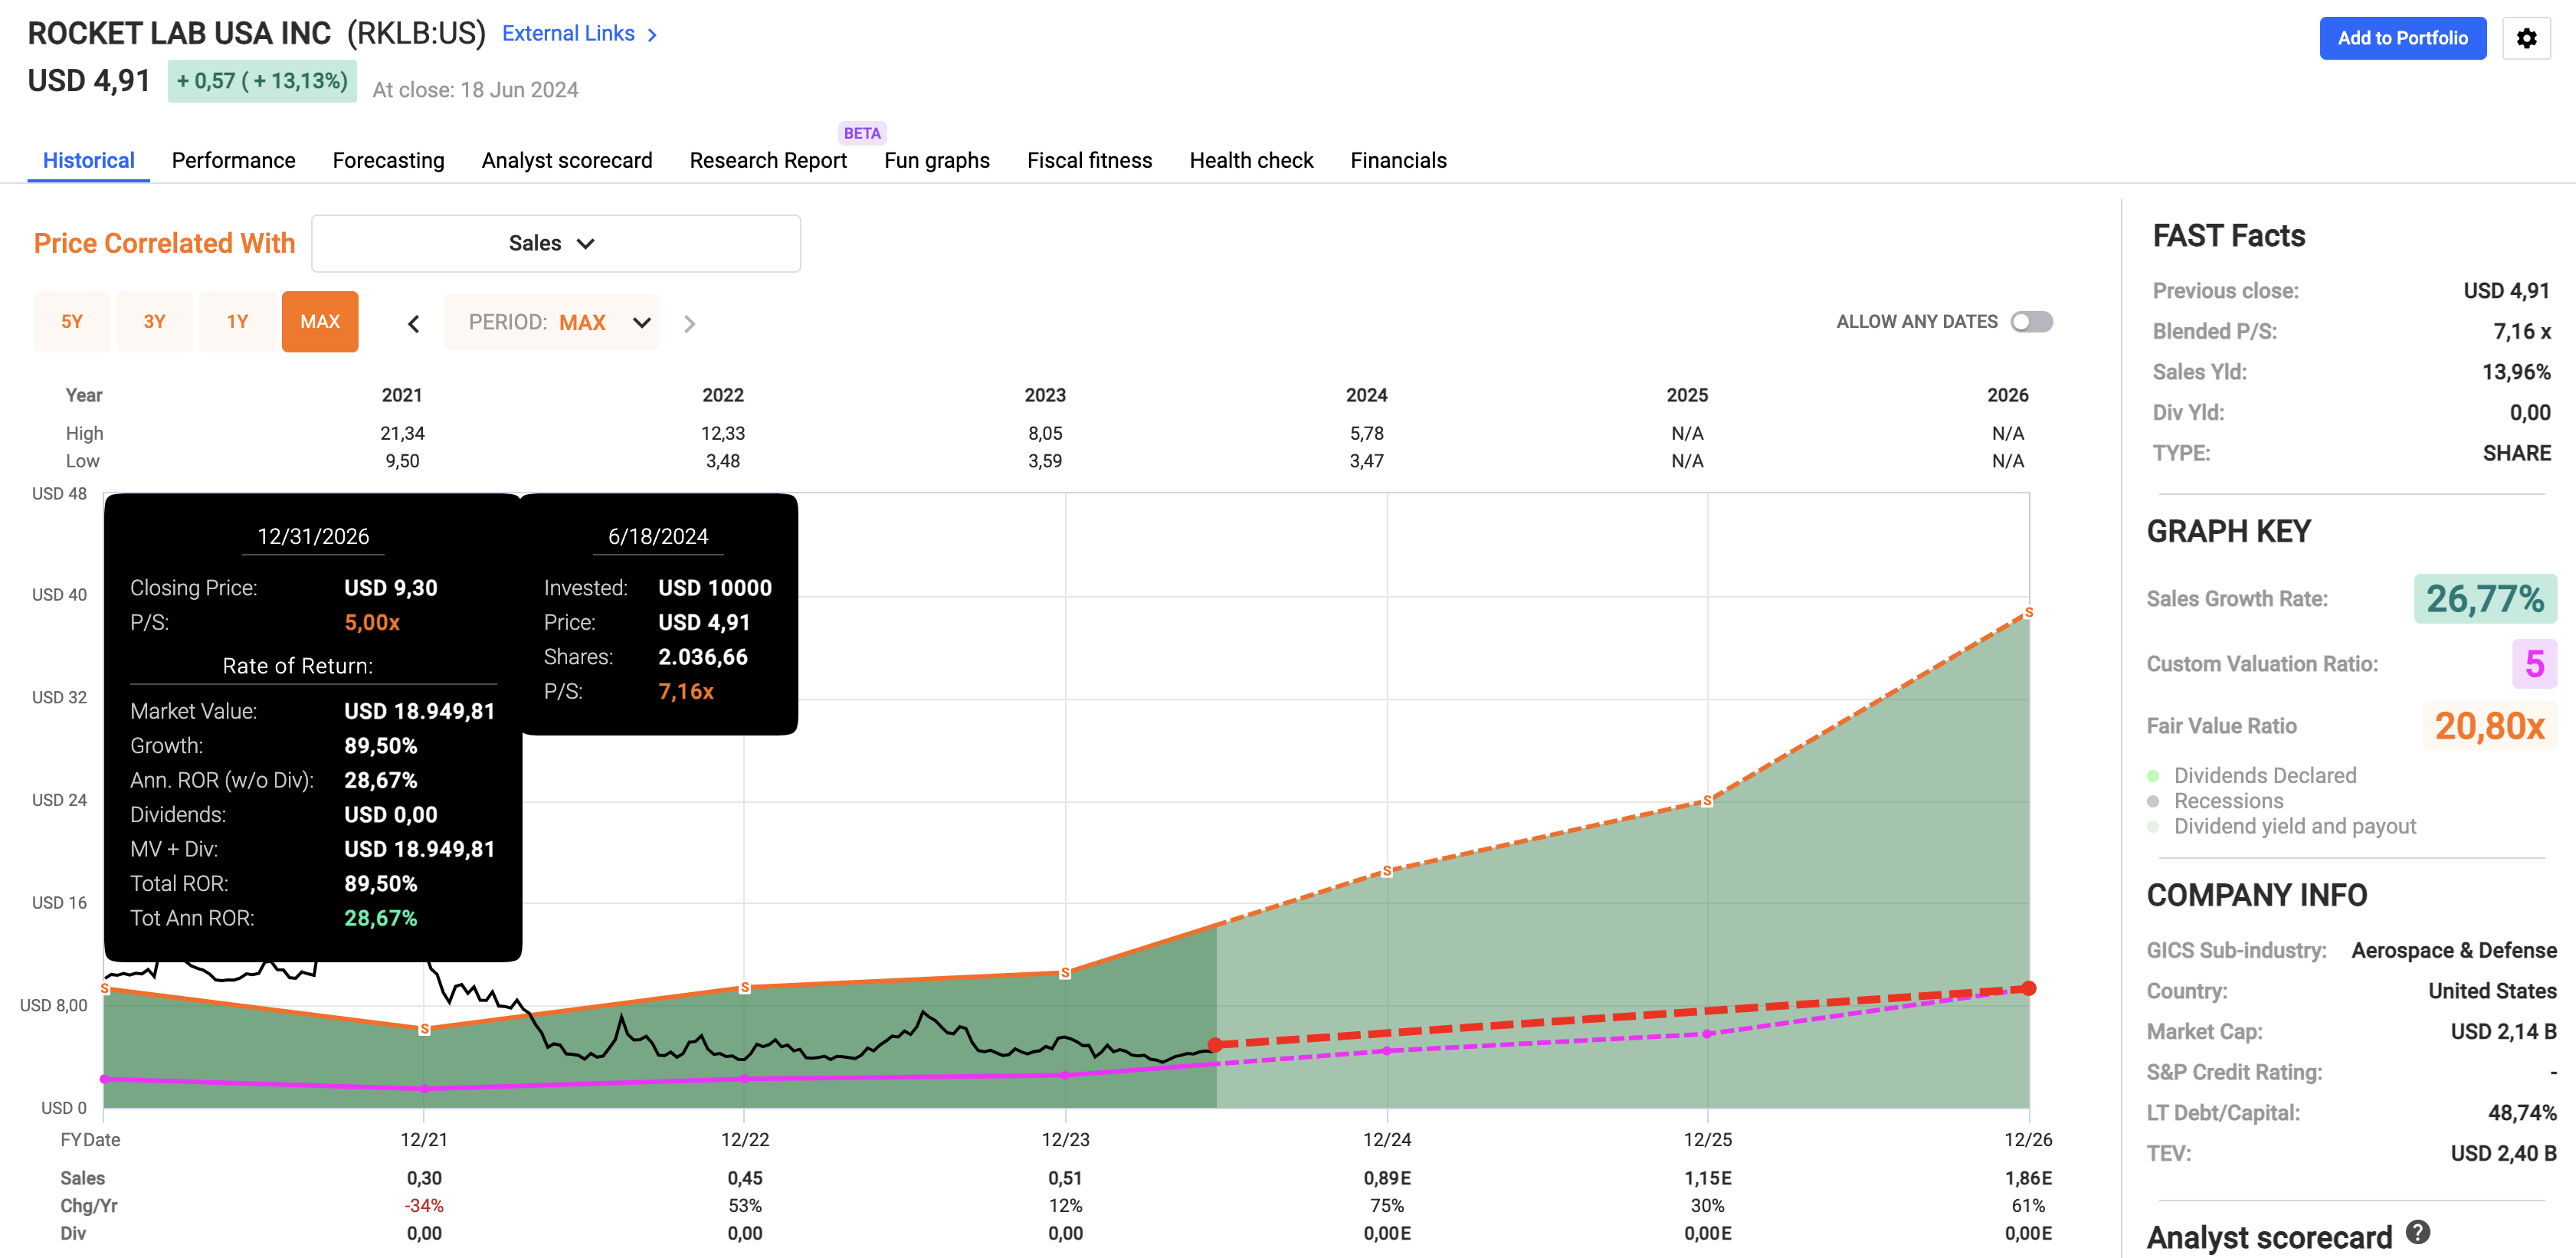Toggle Dividends Declared legend dot

(2153, 776)
